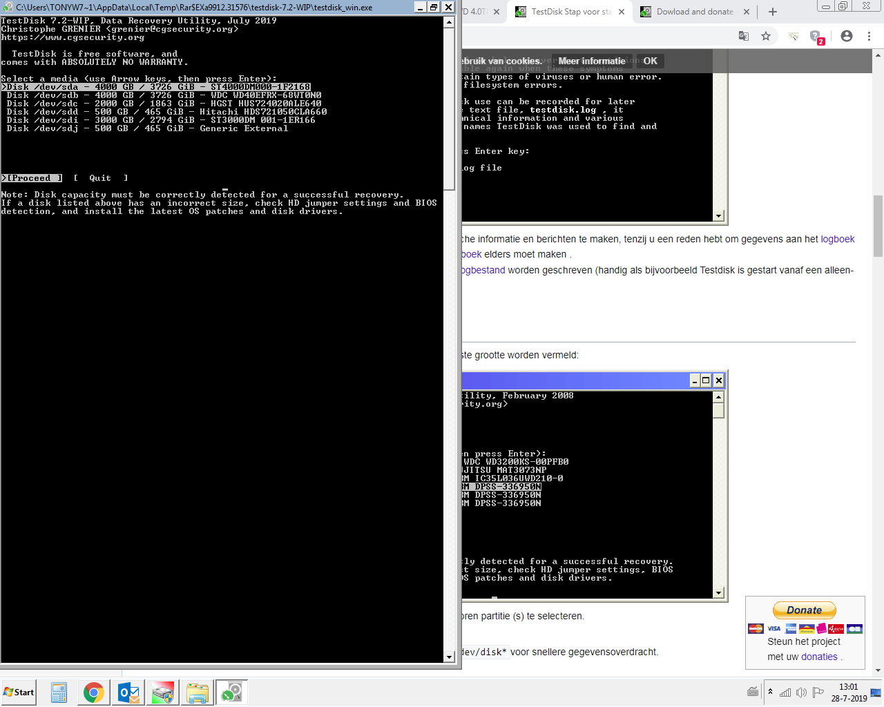
Task: Click the second embedded screenshot's up scroll arrow
Action: click(x=718, y=397)
